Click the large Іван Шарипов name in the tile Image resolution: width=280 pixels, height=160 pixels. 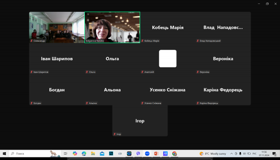click(57, 59)
